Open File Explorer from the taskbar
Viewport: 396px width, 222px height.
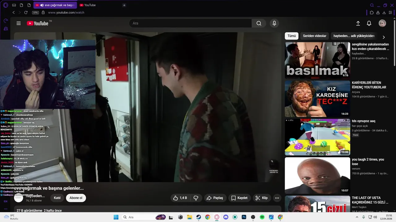point(189,217)
